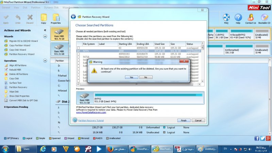Viewport: 272px width, 153px height.
Task: Click the partition list horizontal scrollbar
Action: click(x=136, y=84)
